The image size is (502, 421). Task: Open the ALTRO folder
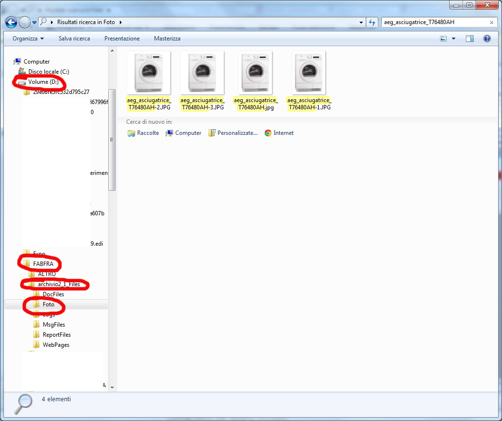click(x=47, y=274)
